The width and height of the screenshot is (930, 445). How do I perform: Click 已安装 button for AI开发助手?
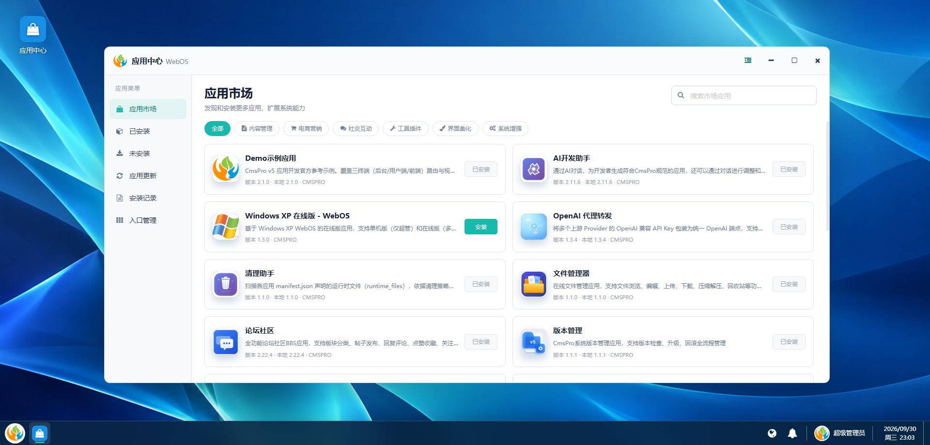(x=789, y=169)
